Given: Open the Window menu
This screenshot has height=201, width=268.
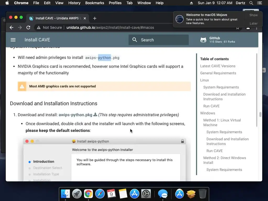Looking at the screenshot, I should (144, 3).
